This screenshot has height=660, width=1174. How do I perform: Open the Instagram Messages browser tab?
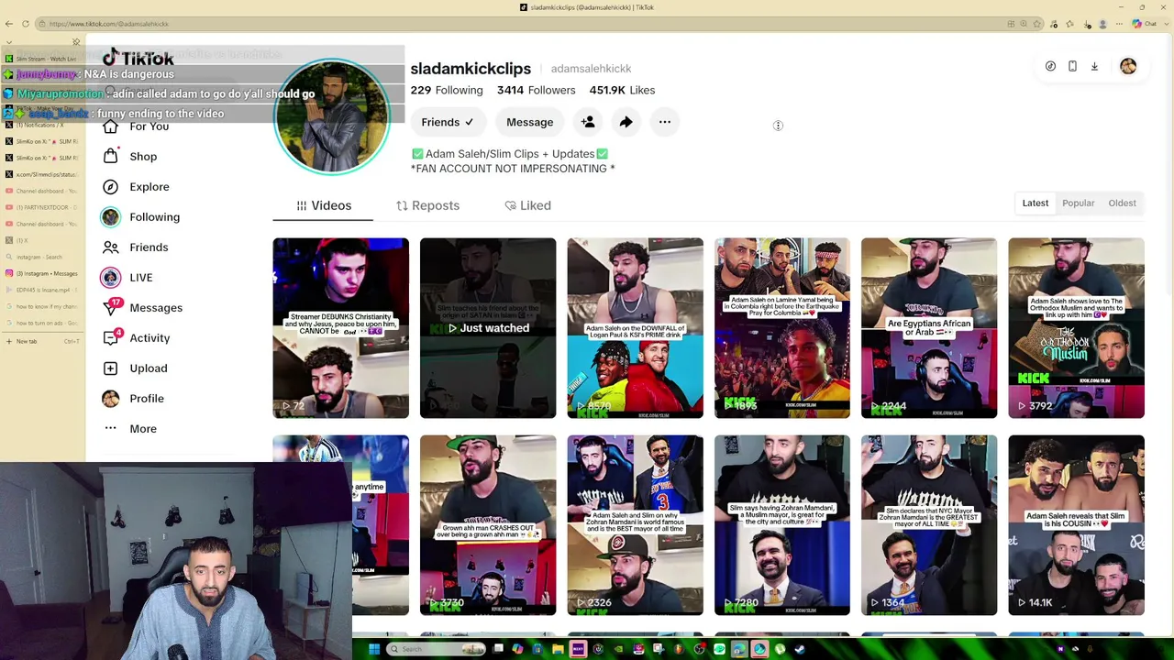click(x=42, y=273)
